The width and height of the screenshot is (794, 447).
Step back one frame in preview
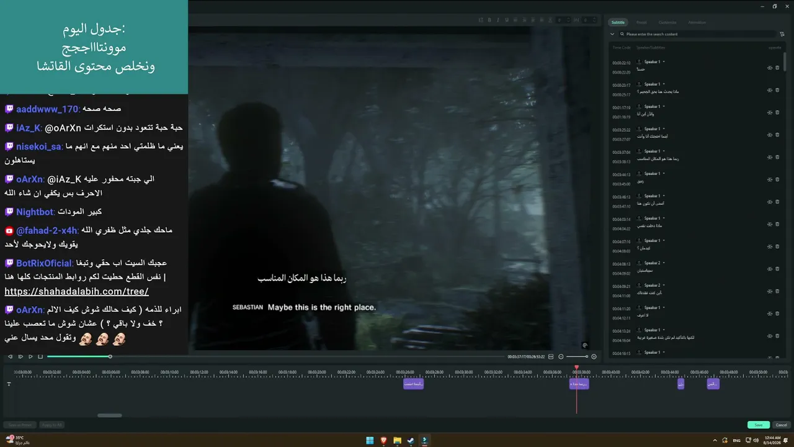(10, 356)
